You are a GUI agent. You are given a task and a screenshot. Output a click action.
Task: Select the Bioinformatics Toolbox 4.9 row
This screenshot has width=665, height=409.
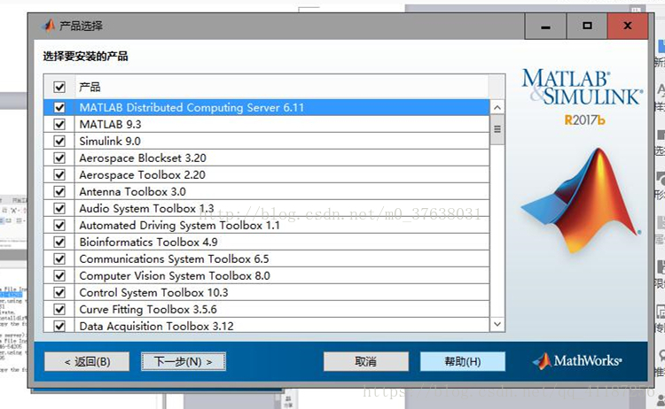coord(282,243)
